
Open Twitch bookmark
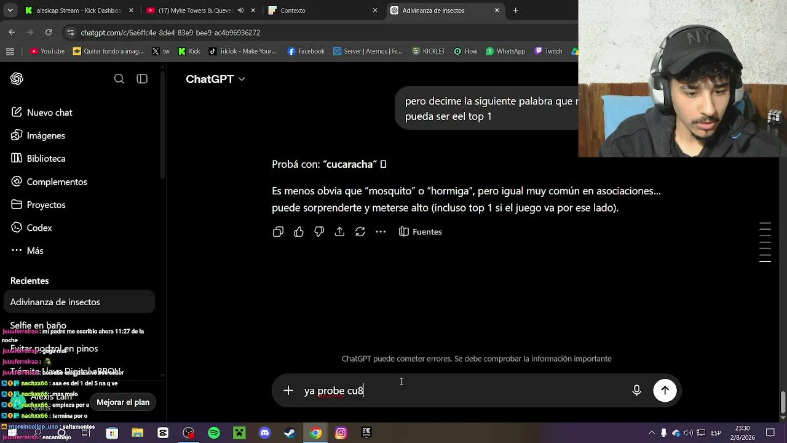click(548, 51)
